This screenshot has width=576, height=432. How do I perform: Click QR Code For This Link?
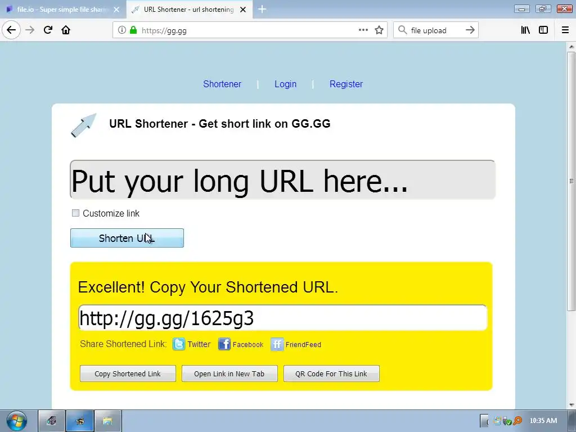coord(331,373)
